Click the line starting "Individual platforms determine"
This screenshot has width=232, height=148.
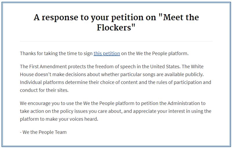point(115,82)
